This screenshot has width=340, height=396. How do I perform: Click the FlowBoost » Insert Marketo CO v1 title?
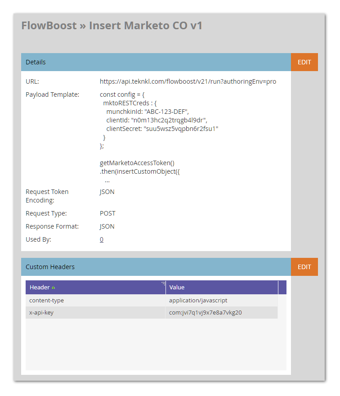(112, 26)
